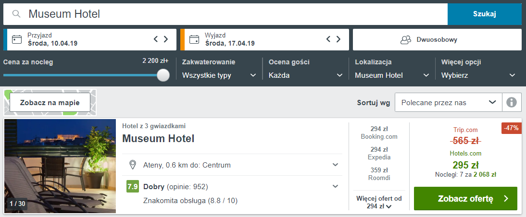Screen dimensions: 526x217
Task: Open sorting info icon
Action: pos(512,102)
